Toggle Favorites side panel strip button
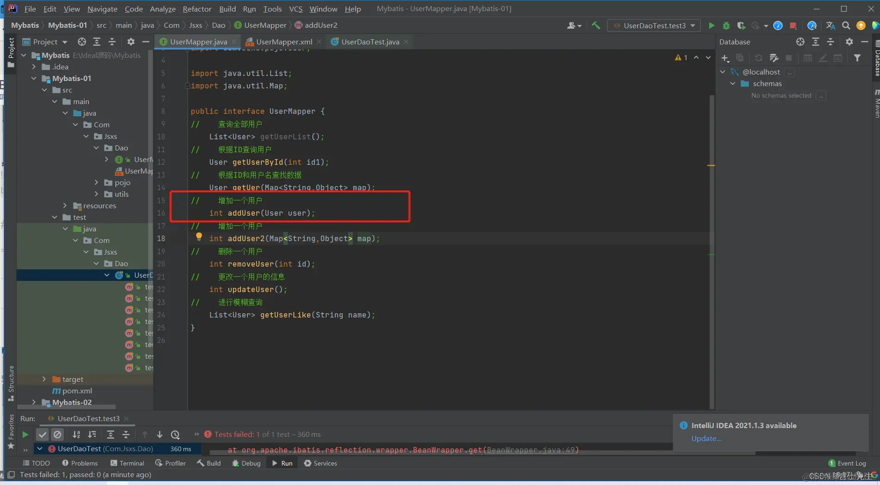880x485 pixels. 11,431
